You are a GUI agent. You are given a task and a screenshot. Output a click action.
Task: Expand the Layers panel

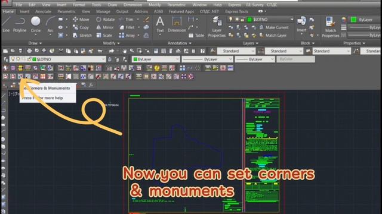251,43
